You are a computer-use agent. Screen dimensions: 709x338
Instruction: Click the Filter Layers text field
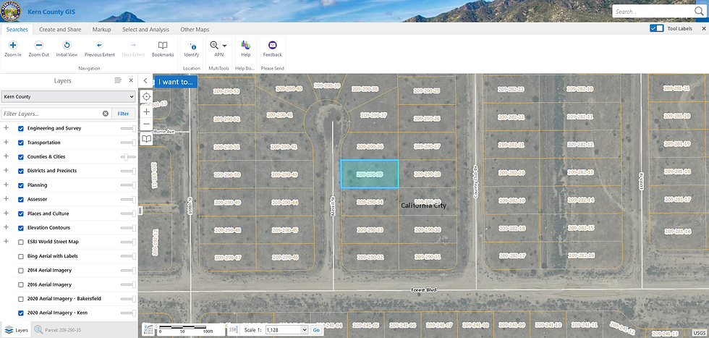[51, 114]
